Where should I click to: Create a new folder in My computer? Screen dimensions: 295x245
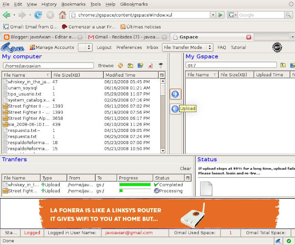pyautogui.click(x=140, y=66)
